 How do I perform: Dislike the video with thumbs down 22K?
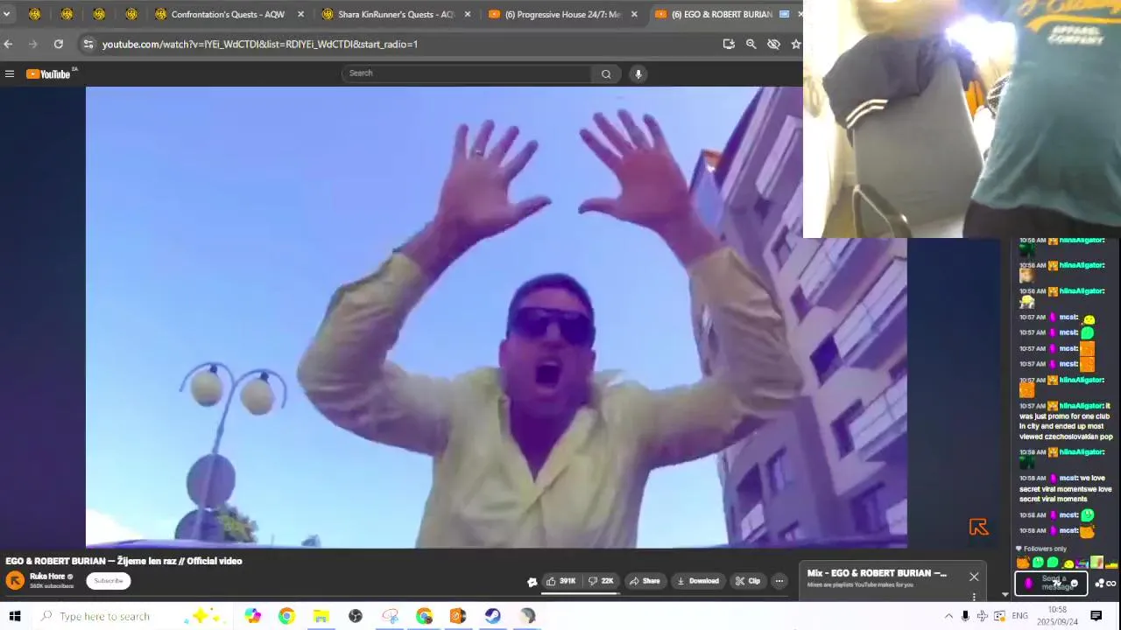coord(601,581)
